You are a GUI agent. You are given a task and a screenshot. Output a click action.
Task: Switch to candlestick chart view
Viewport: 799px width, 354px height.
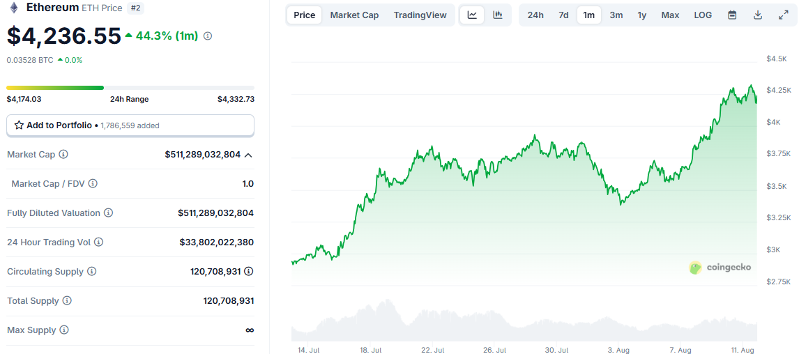(x=498, y=15)
